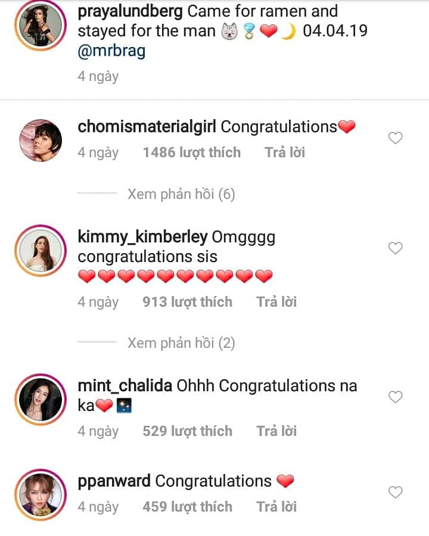
Task: Tap 'Trả lời' under ppanward's comment
Action: pos(276,507)
